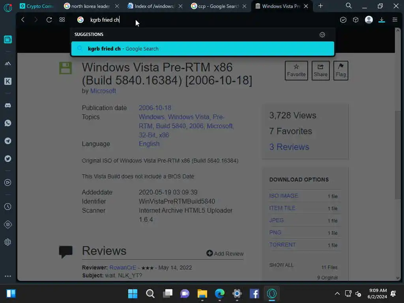404x303 pixels.
Task: Click the cube extensions icon in toolbar
Action: coord(356,20)
